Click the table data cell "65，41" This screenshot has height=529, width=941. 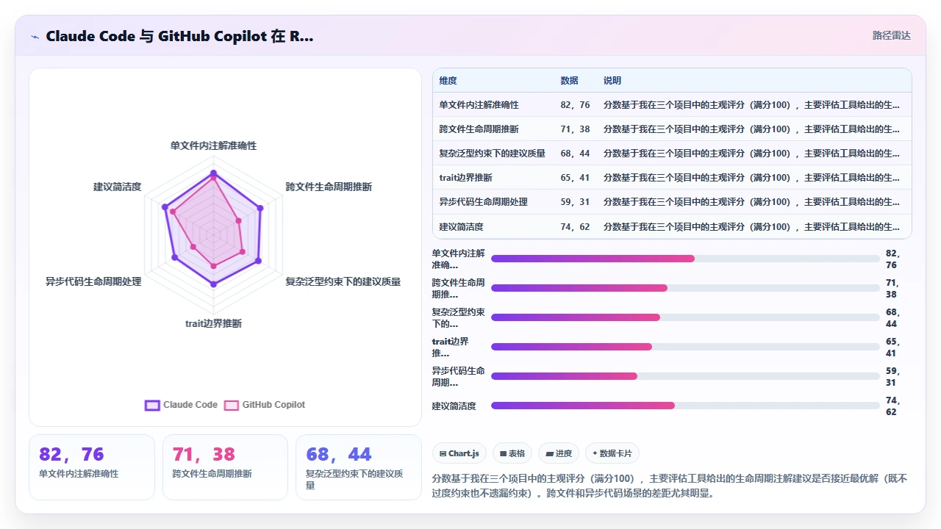575,178
